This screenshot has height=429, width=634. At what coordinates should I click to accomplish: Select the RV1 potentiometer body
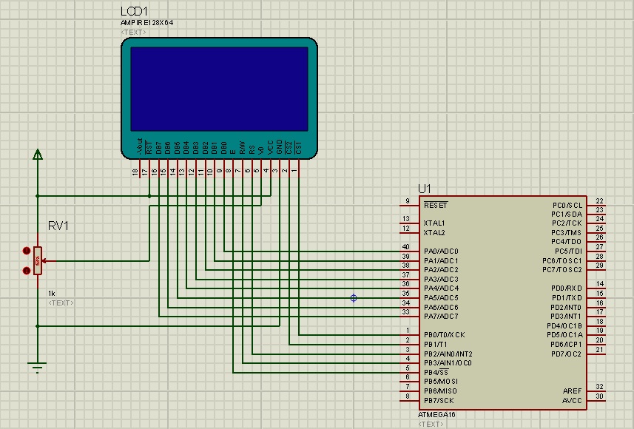[38, 261]
